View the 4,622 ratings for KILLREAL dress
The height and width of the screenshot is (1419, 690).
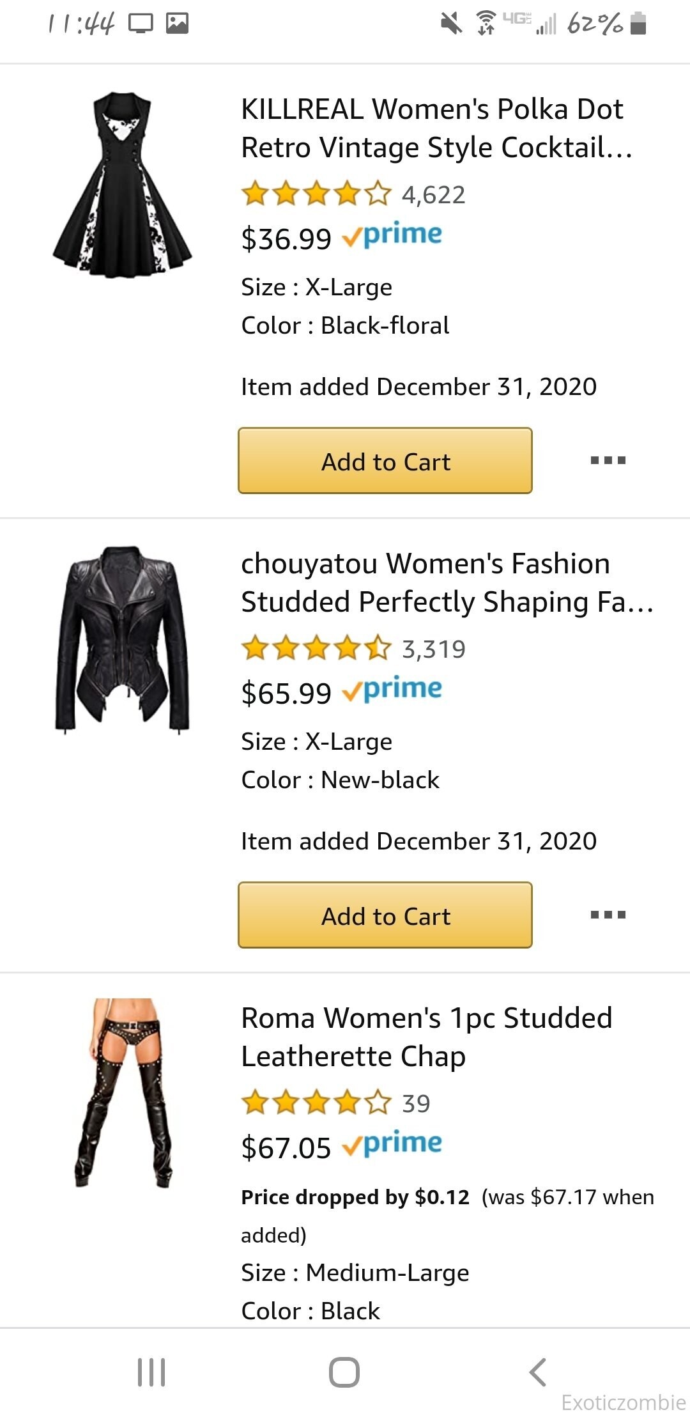[353, 194]
